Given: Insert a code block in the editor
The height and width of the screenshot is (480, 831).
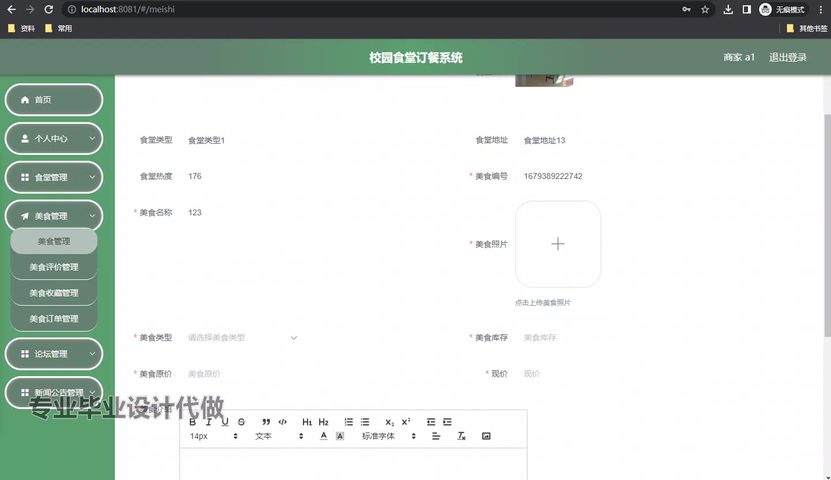Looking at the screenshot, I should (x=282, y=422).
